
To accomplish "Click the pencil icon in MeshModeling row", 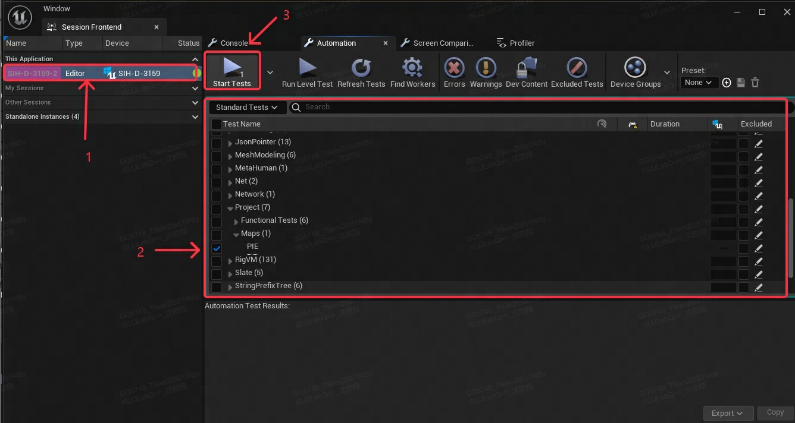I will point(759,156).
